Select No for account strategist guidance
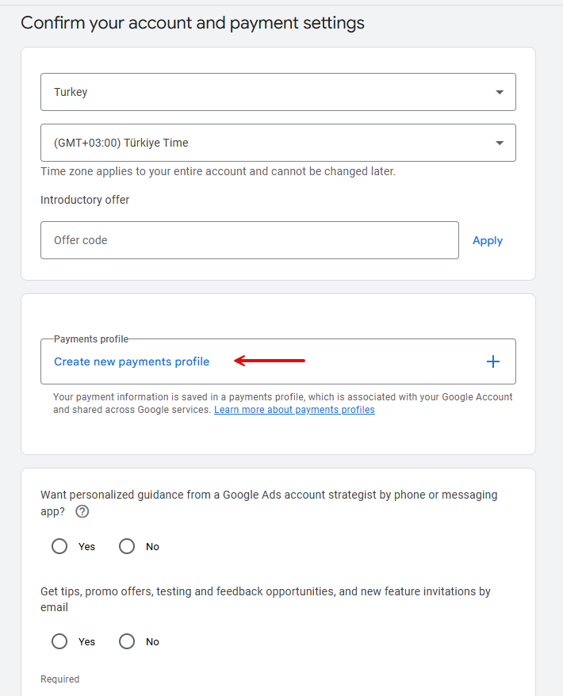Image resolution: width=563 pixels, height=696 pixels. 127,546
